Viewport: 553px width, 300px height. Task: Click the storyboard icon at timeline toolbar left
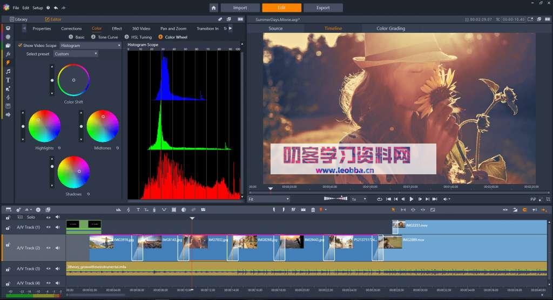[x=8, y=210]
